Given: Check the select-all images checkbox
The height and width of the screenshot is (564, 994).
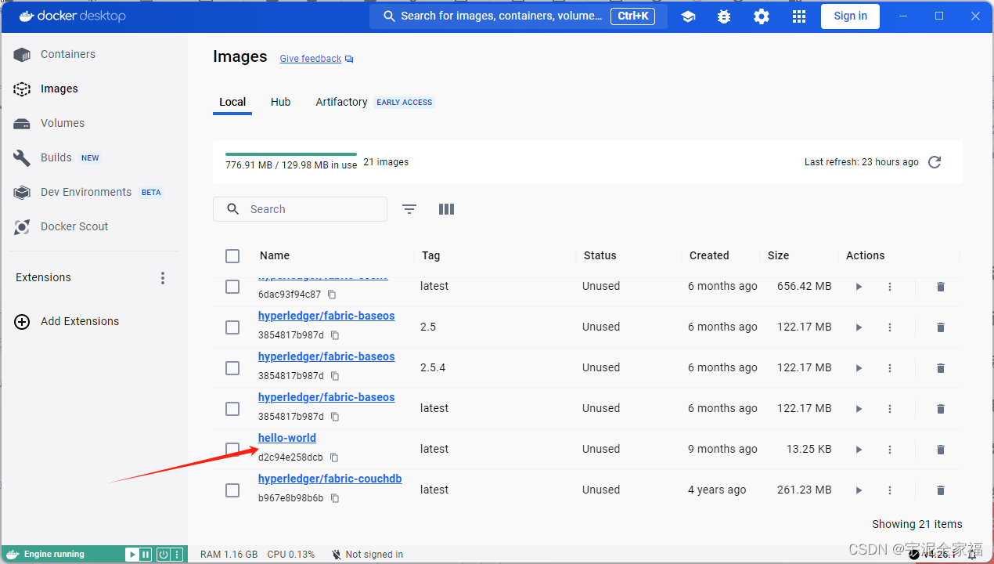Looking at the screenshot, I should pos(232,255).
